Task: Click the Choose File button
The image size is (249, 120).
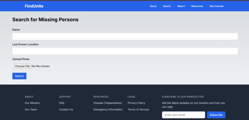Action: (x=22, y=66)
